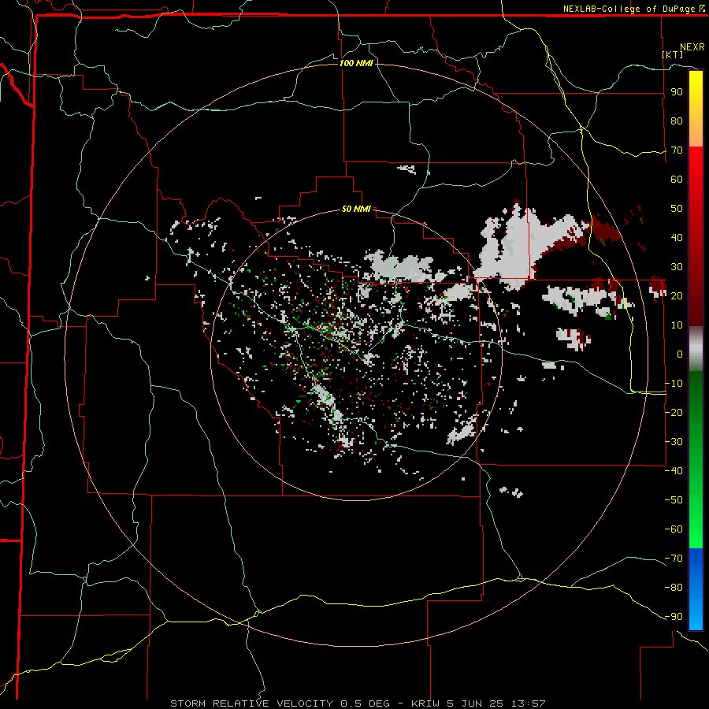The image size is (709, 709).
Task: Pick the gray zero-velocity segment of the color bar
Action: click(x=696, y=349)
